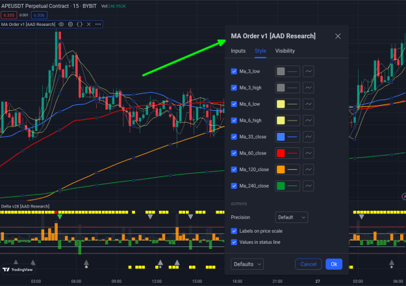The width and height of the screenshot is (406, 286).
Task: Select MA Order v1 indicator legend title
Action: [x=28, y=24]
